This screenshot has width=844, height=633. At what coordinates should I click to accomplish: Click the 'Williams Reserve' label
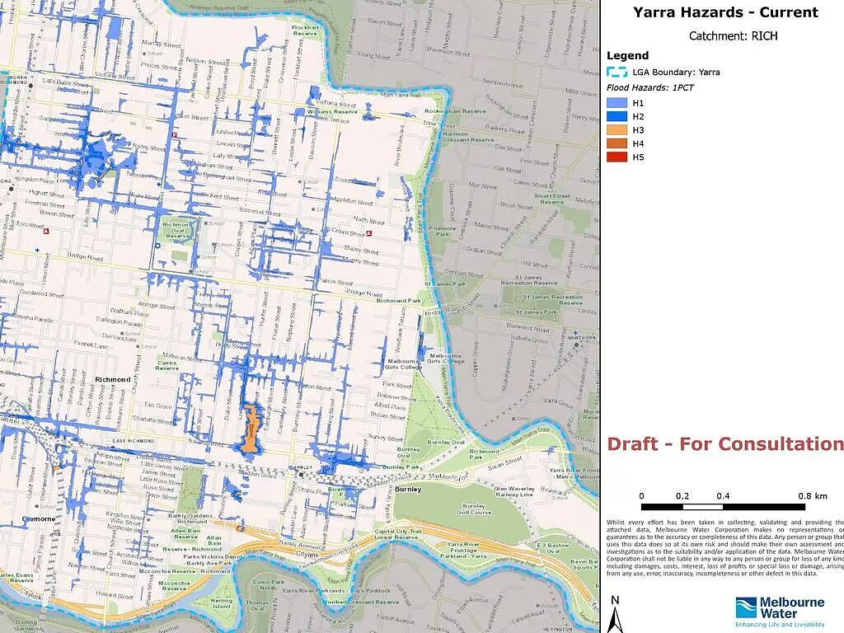pyautogui.click(x=332, y=111)
